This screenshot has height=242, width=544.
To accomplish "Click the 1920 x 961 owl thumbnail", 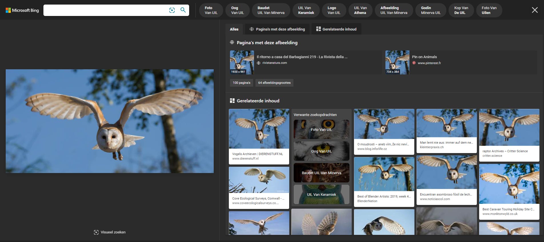I will click(242, 62).
